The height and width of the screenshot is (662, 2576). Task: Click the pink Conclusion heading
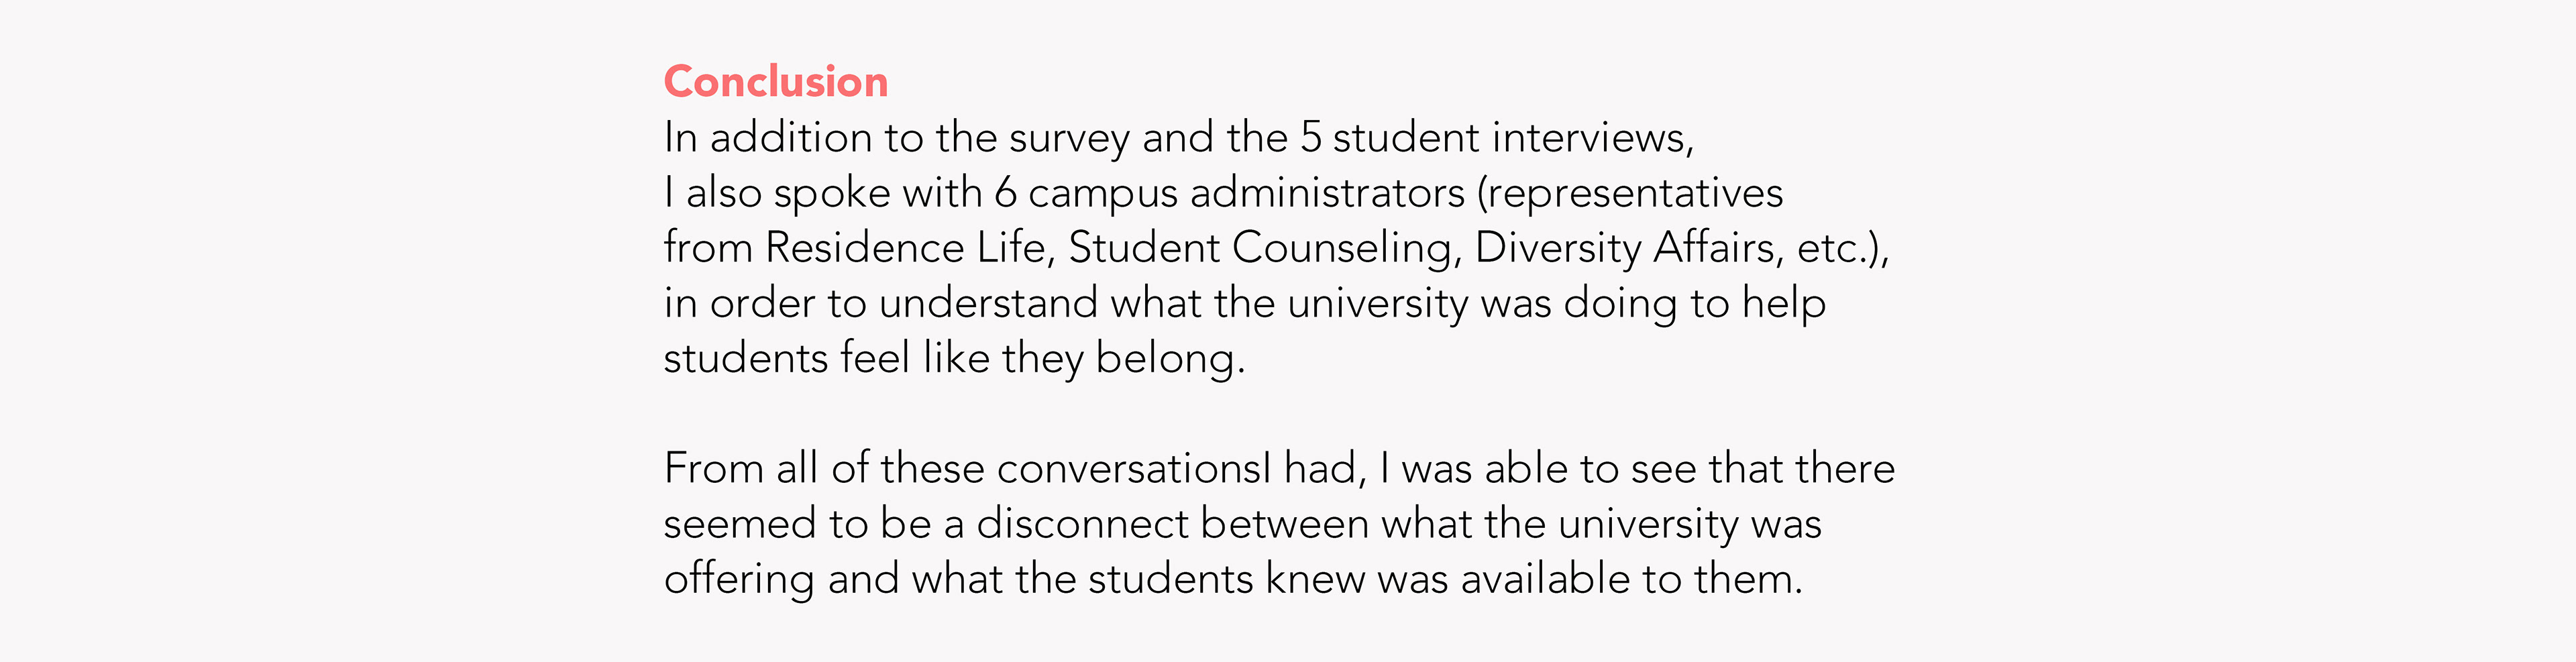pyautogui.click(x=775, y=82)
